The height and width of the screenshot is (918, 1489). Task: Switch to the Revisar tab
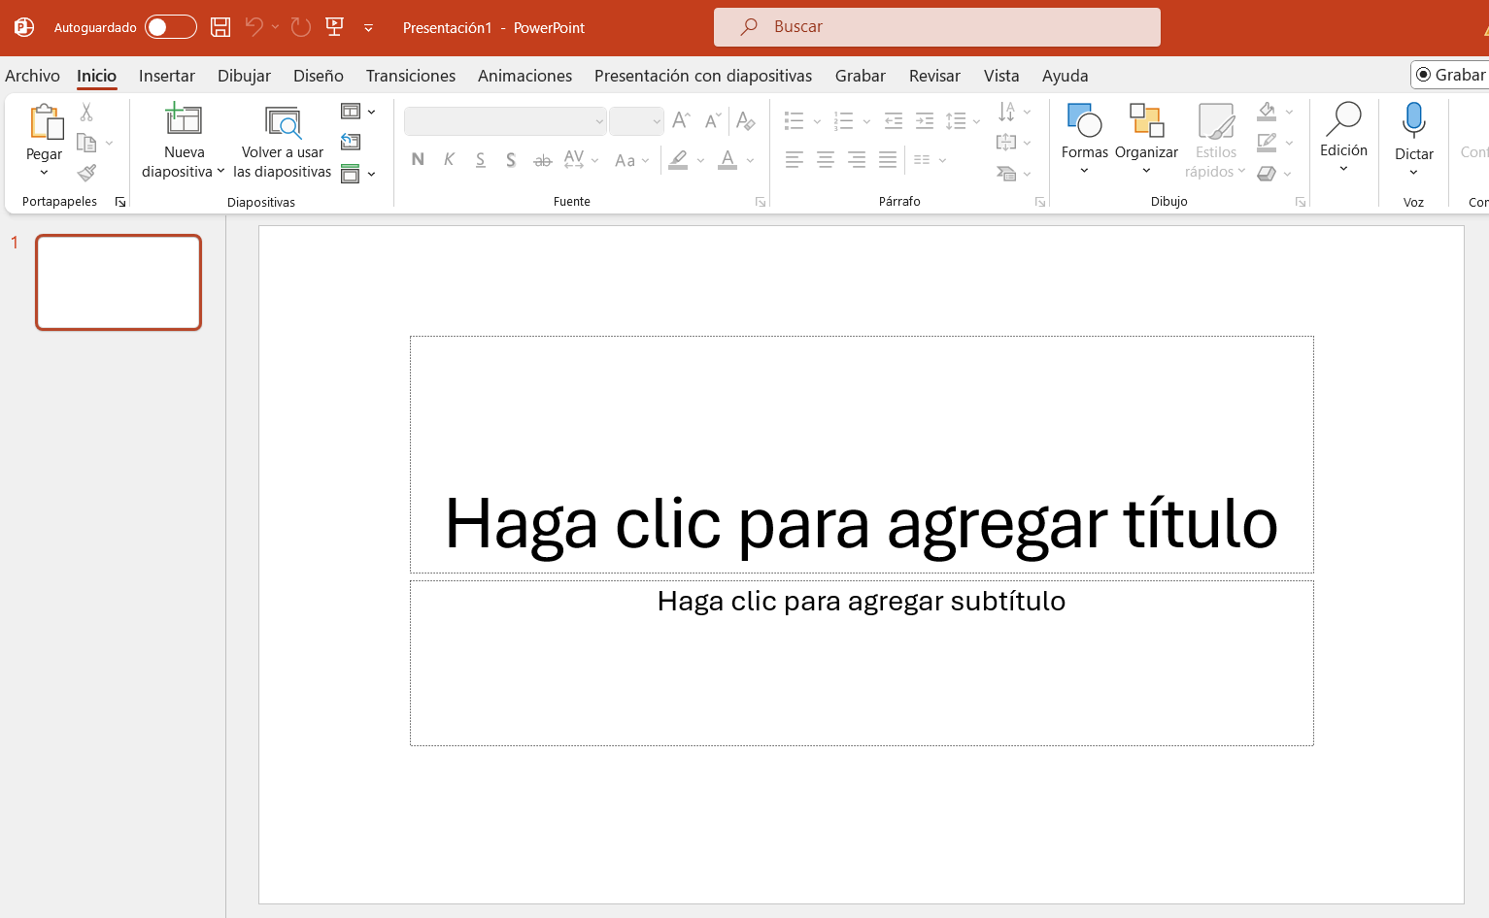coord(934,76)
